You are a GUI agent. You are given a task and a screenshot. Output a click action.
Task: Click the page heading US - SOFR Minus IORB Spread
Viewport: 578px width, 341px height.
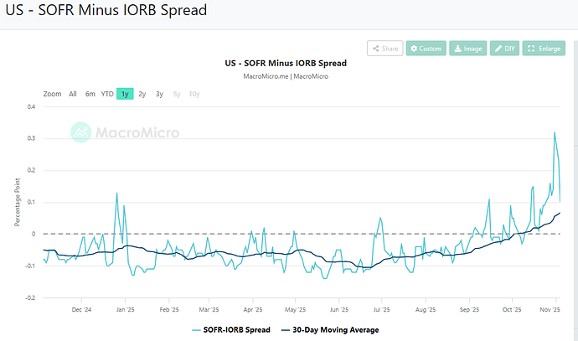pyautogui.click(x=106, y=12)
